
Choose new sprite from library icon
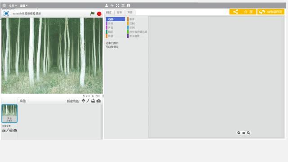pyautogui.click(x=83, y=101)
